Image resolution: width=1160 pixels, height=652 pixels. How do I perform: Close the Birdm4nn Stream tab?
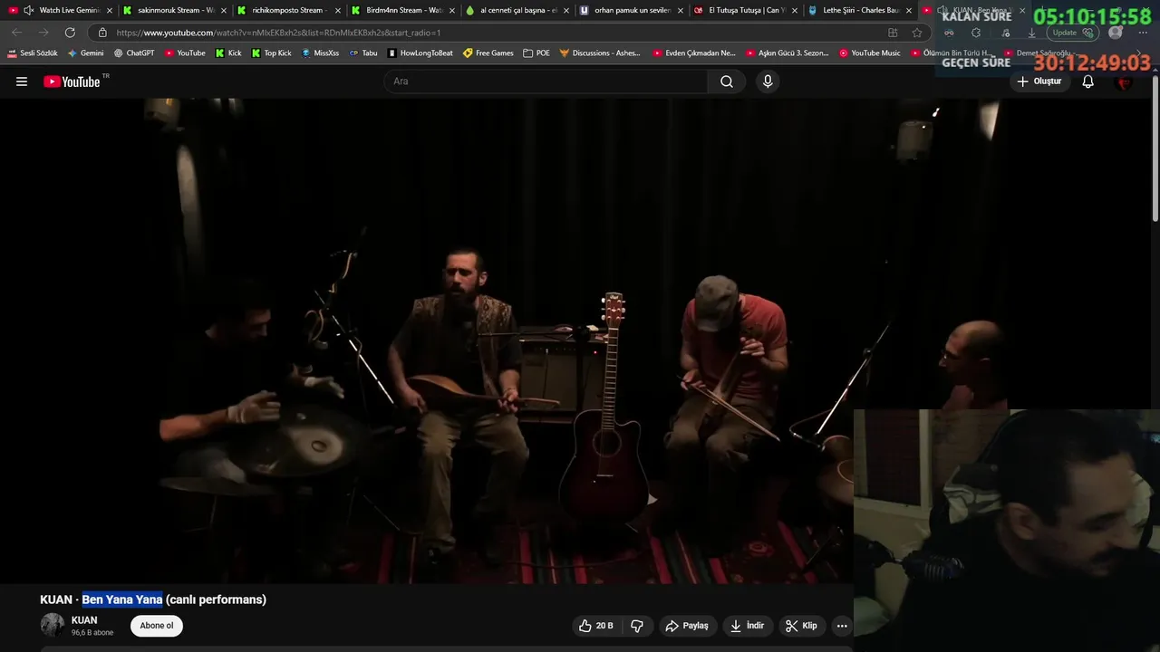[x=452, y=10]
